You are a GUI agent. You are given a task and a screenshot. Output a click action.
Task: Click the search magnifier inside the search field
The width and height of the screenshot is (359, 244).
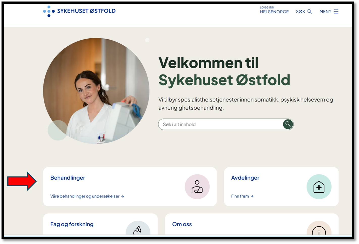tap(288, 124)
